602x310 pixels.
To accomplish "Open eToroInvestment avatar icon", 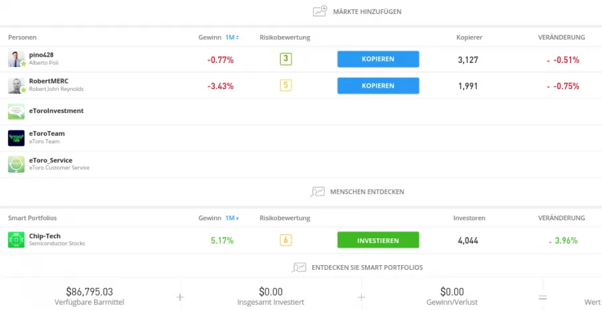I will (x=16, y=111).
